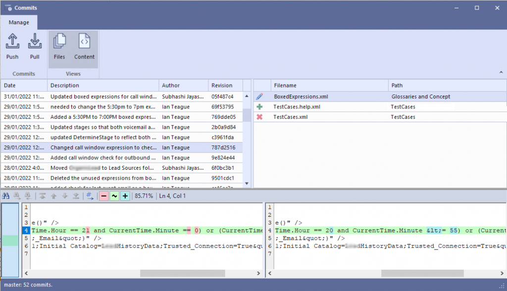Click the green marker in the diff overview strip
507x291 pixels.
click(x=10, y=241)
